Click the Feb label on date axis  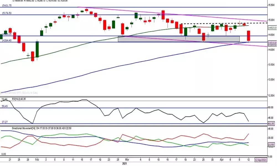(x=37, y=160)
